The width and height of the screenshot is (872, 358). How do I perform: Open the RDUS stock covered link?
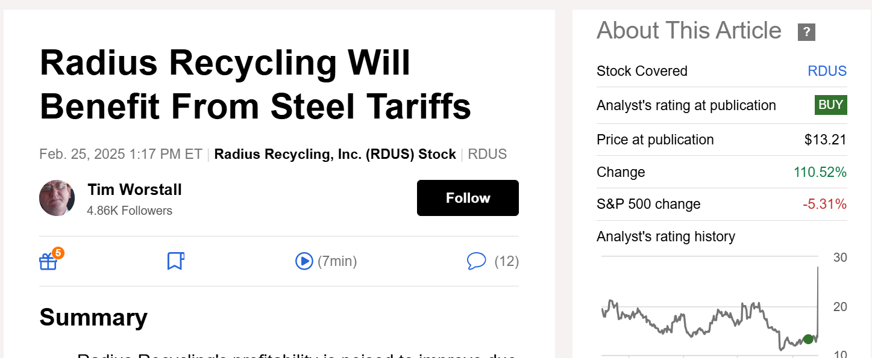tap(827, 71)
